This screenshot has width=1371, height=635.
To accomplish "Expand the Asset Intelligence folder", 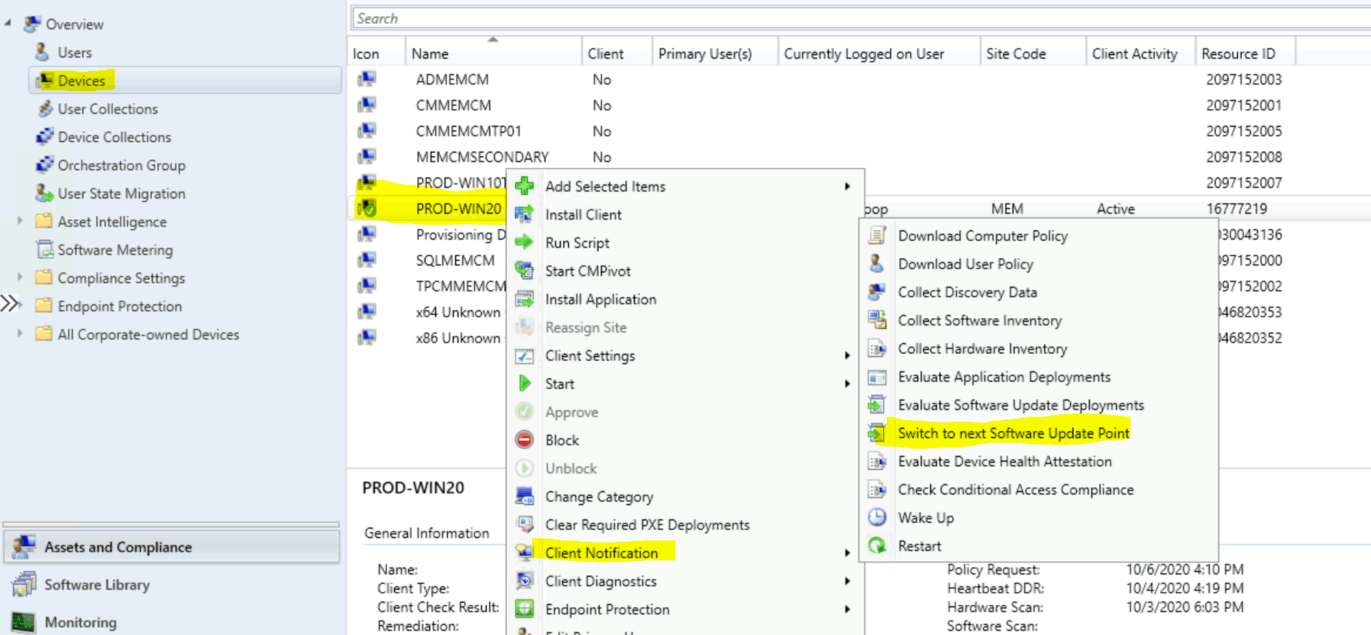I will pyautogui.click(x=19, y=221).
